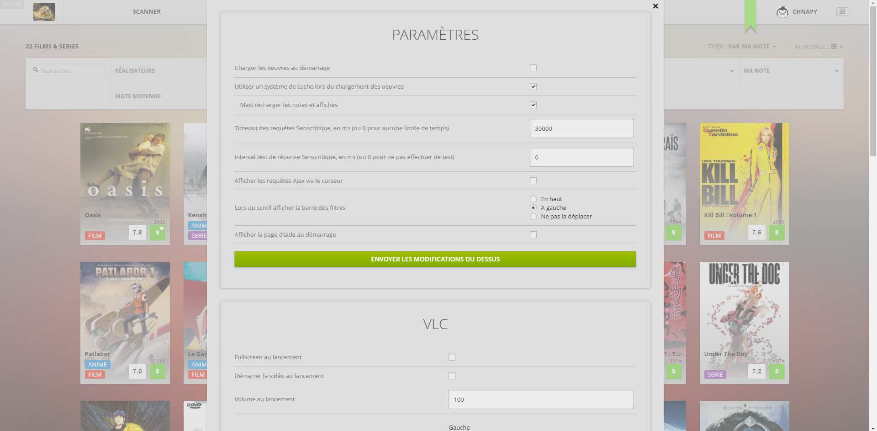
Task: Close the Paramètres dialog with the X
Action: (655, 6)
